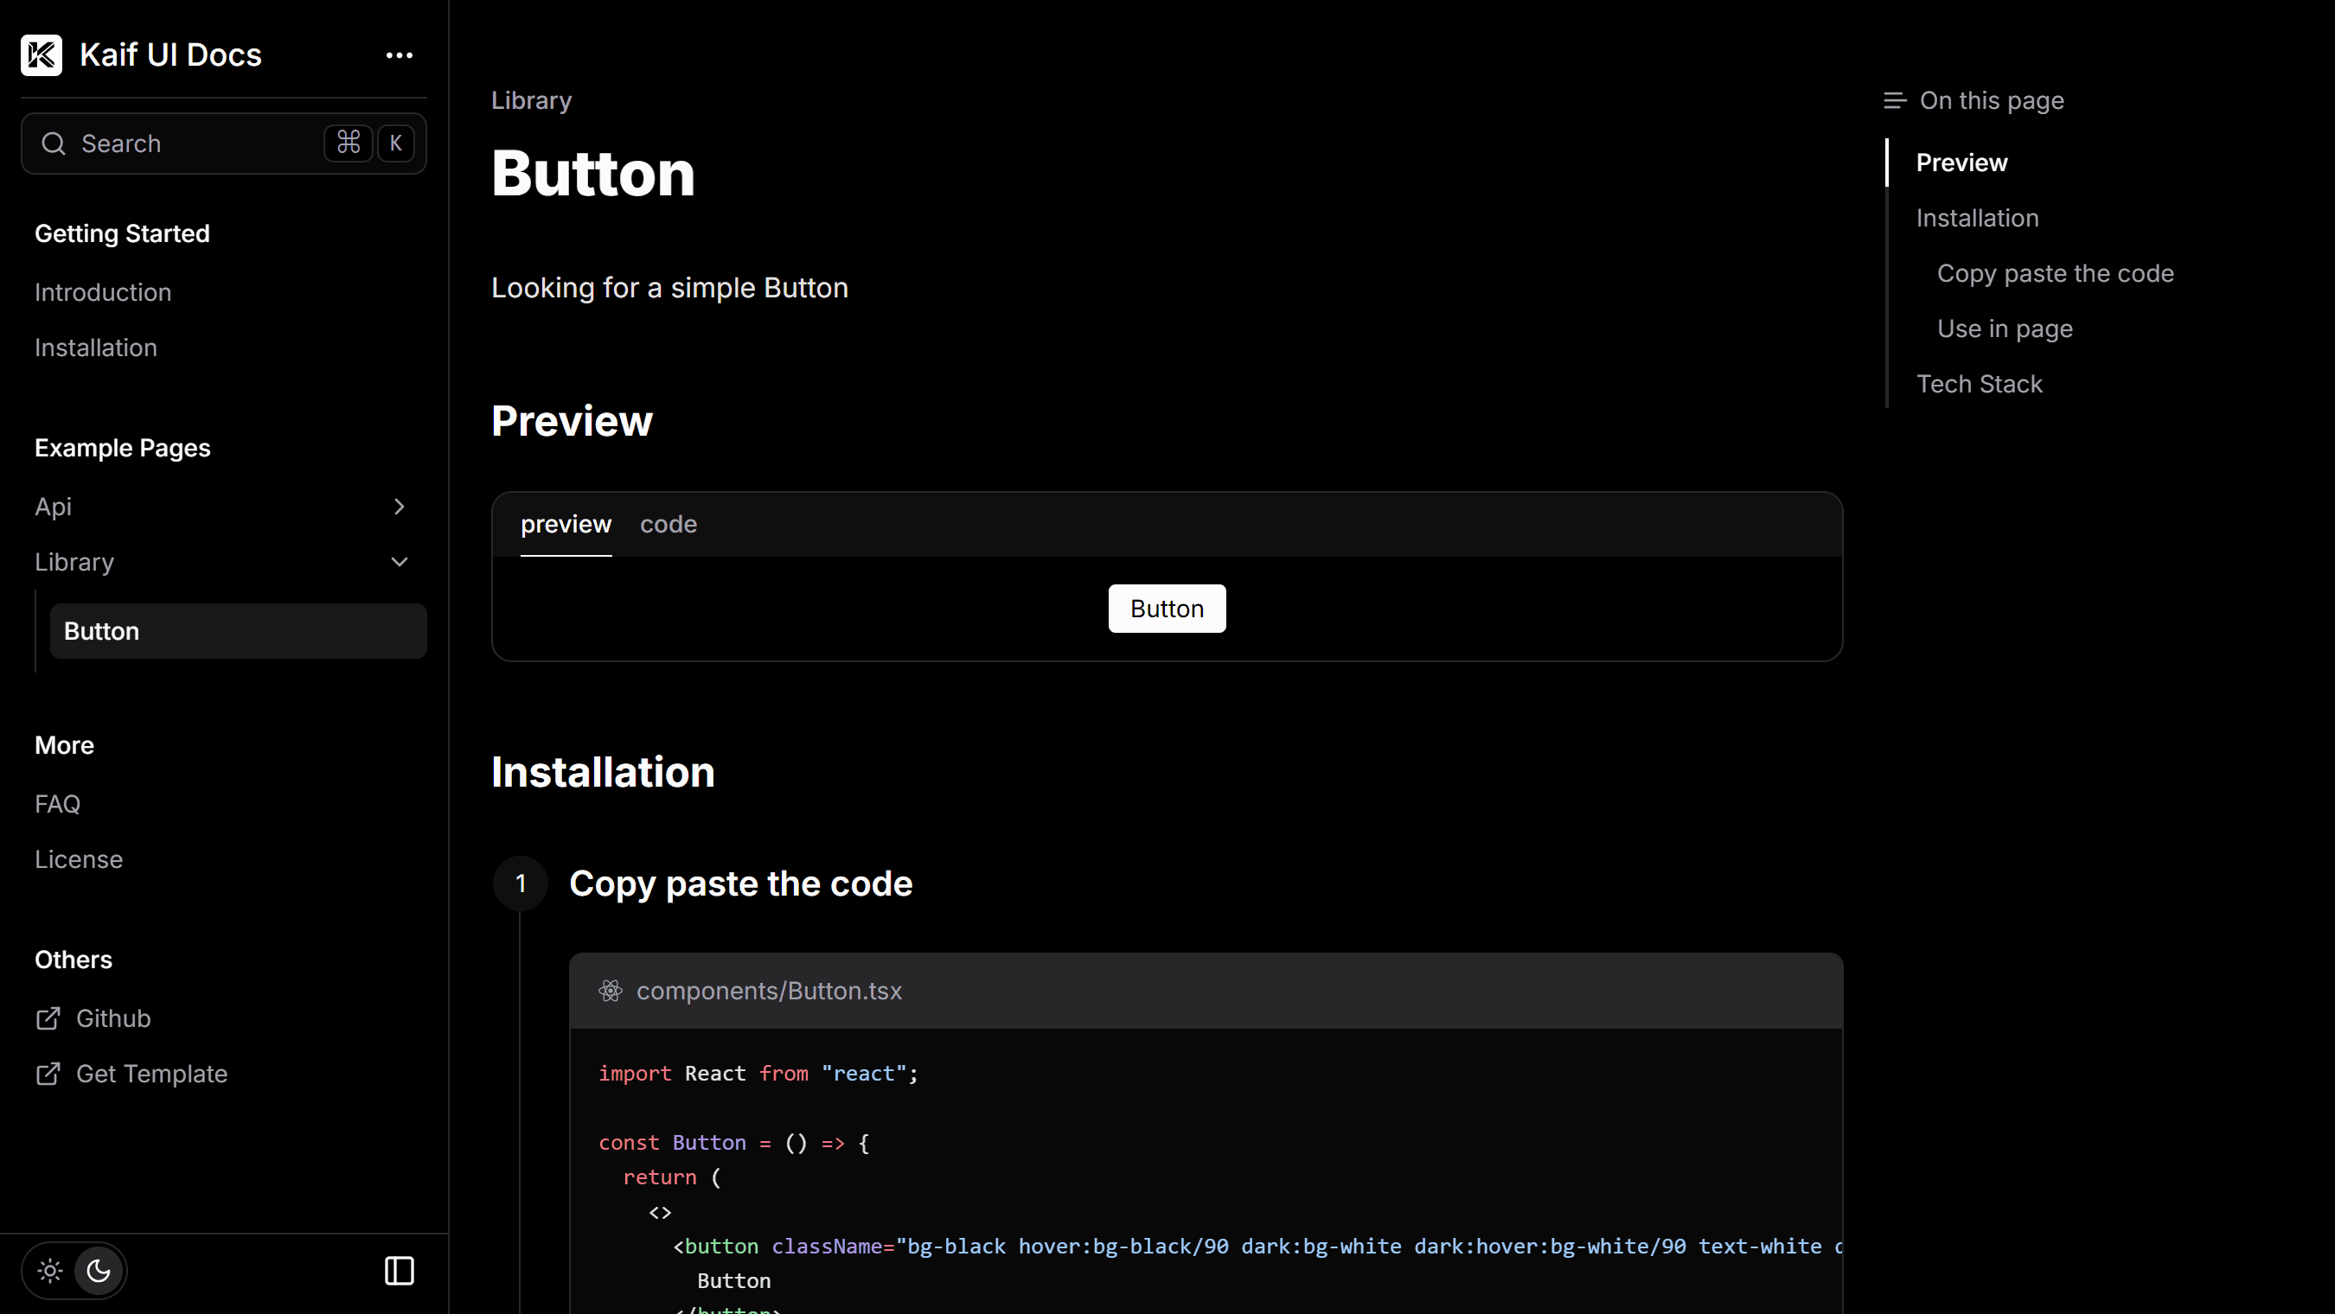The width and height of the screenshot is (2335, 1314).
Task: Click the three-dot menu icon
Action: [400, 54]
